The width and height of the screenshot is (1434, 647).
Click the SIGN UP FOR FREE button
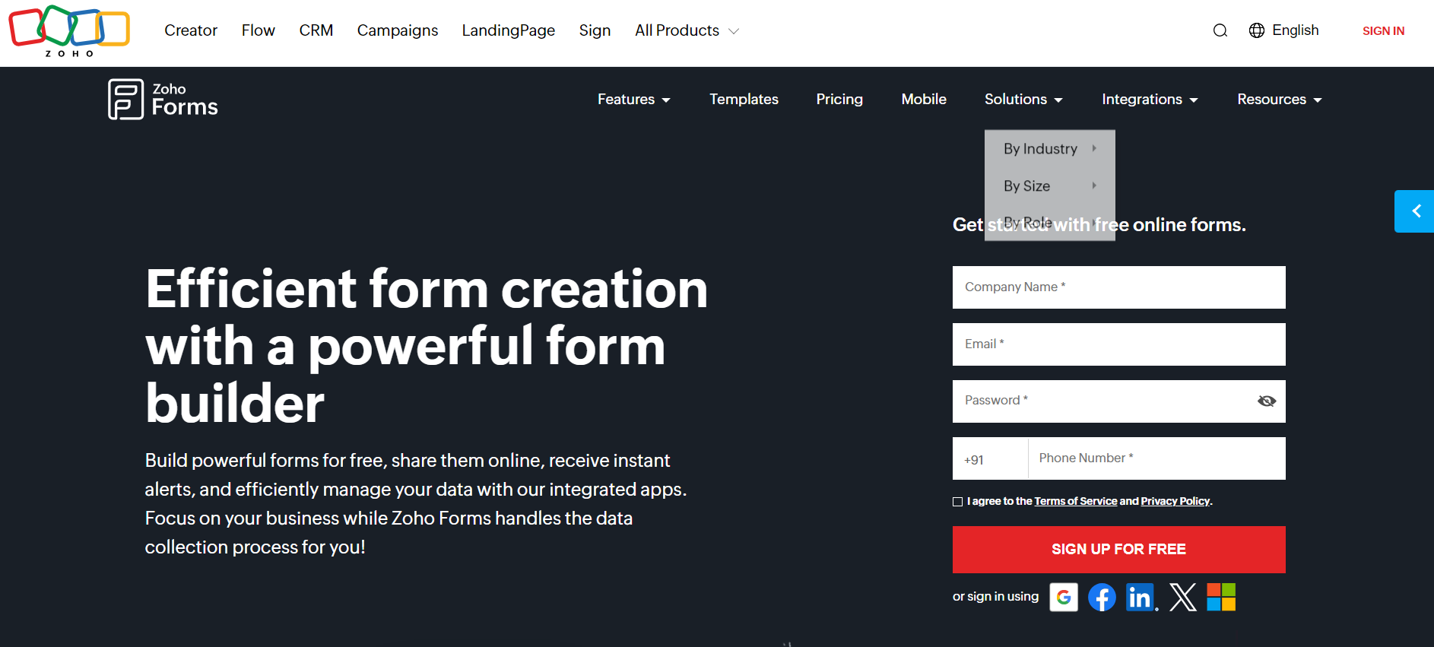click(1119, 550)
